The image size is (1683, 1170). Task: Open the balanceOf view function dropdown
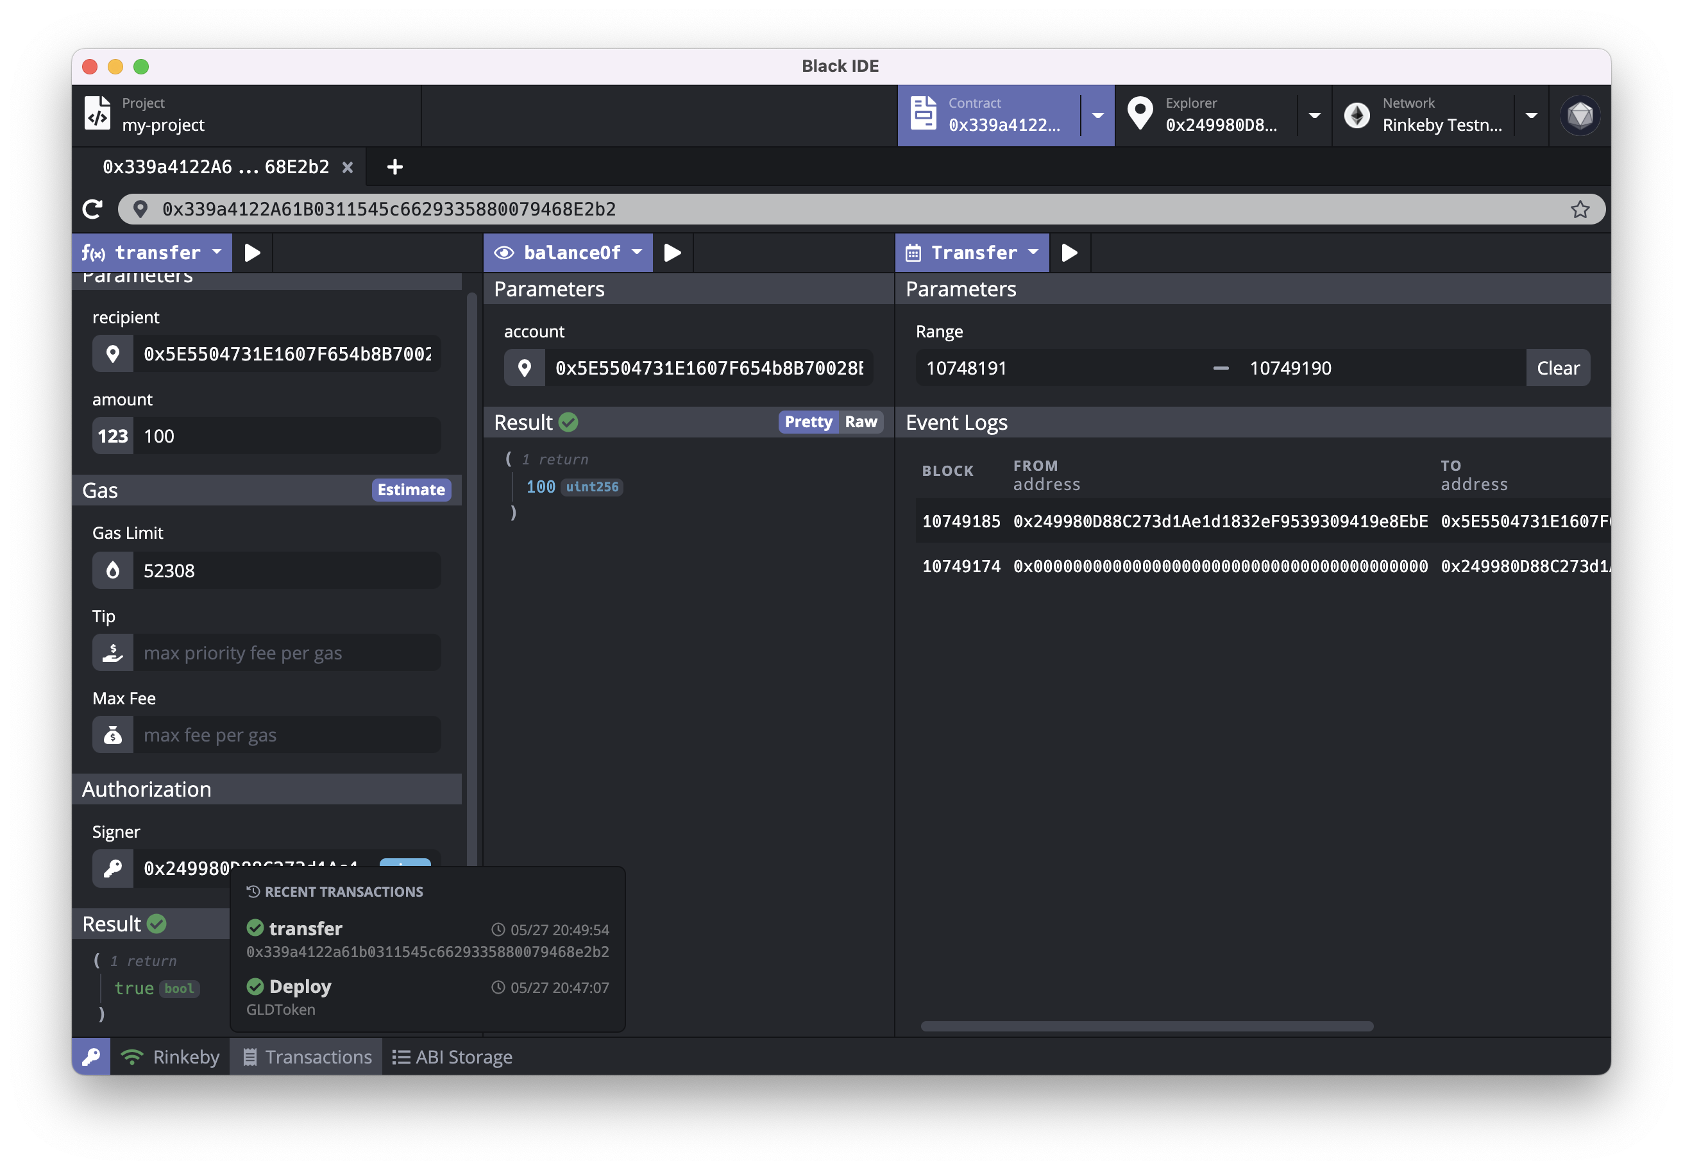click(x=568, y=253)
